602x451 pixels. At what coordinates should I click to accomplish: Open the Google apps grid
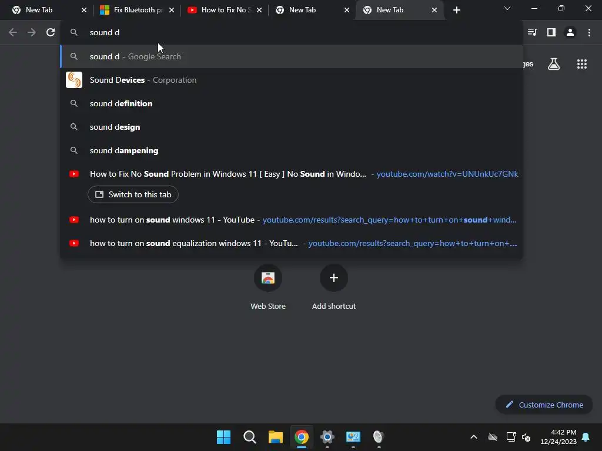pyautogui.click(x=582, y=64)
